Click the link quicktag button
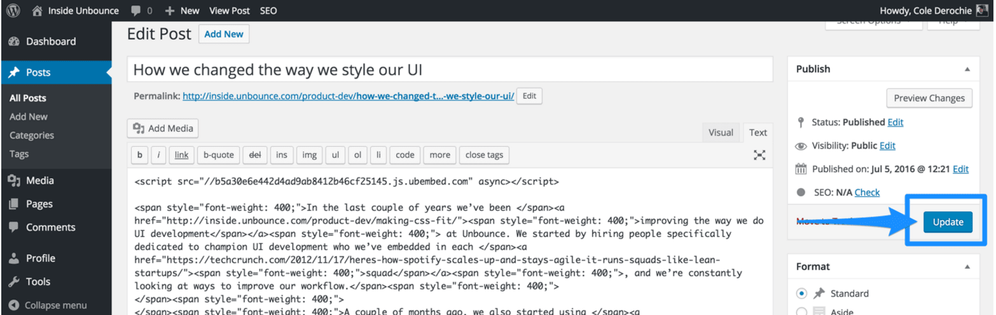The width and height of the screenshot is (996, 315). [x=182, y=155]
